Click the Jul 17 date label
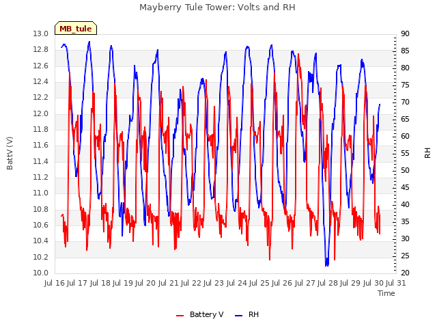The image size is (437, 328). point(76,283)
